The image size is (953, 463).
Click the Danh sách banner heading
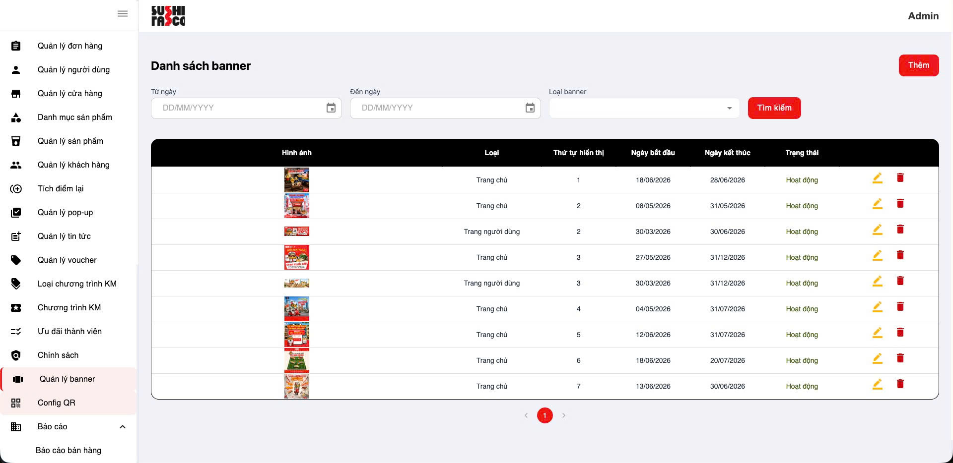coord(201,66)
